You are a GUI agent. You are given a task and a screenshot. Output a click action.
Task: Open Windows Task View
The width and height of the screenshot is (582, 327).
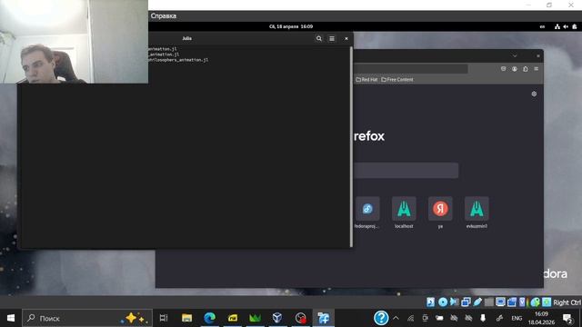click(164, 318)
